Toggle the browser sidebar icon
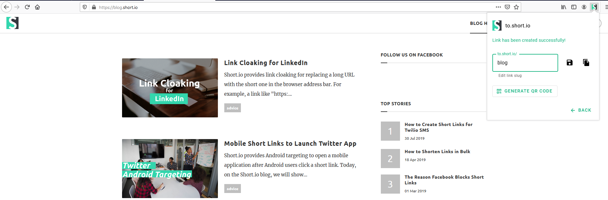The height and width of the screenshot is (200, 608). pyautogui.click(x=574, y=7)
